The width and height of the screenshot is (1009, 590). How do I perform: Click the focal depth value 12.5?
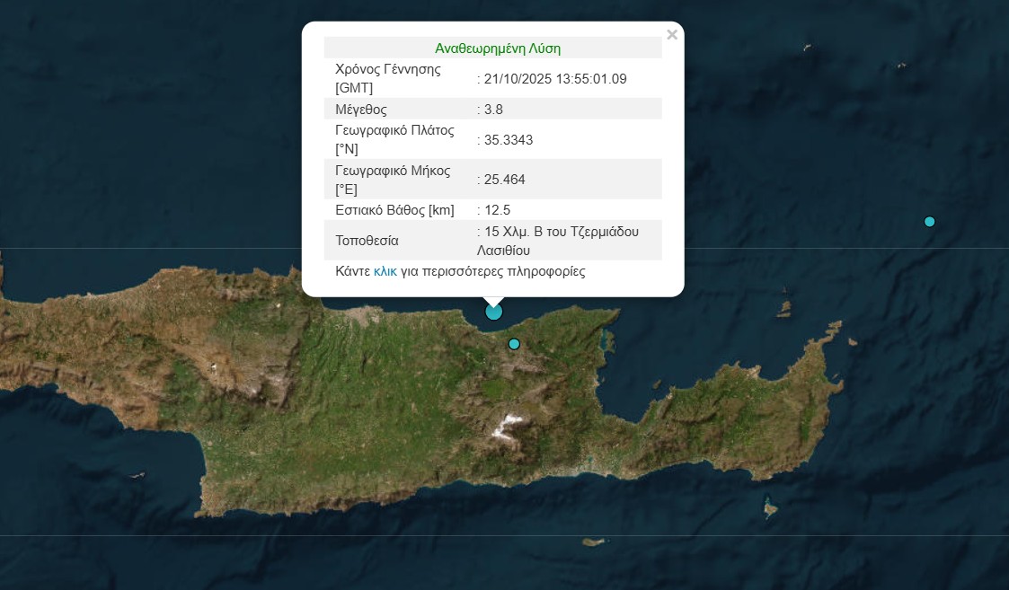tap(497, 210)
